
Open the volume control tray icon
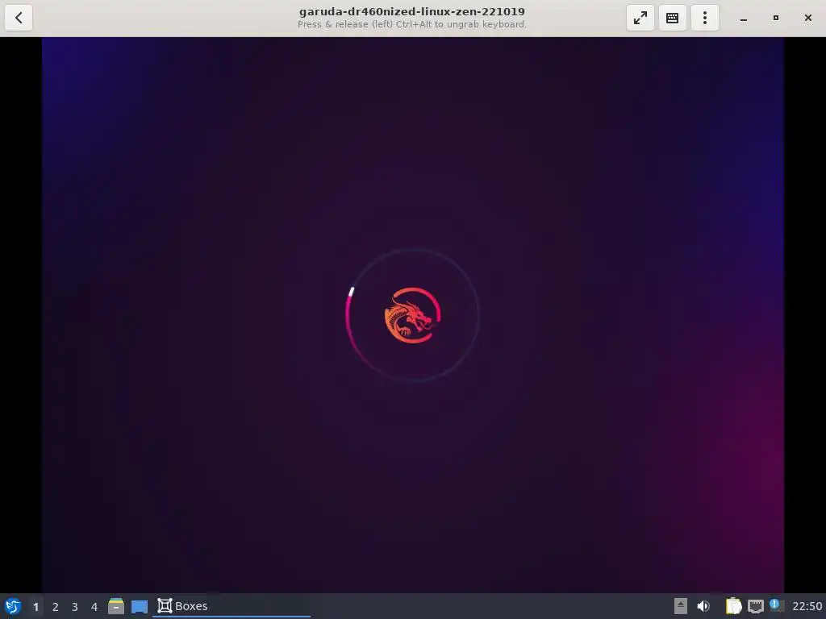pyautogui.click(x=703, y=606)
